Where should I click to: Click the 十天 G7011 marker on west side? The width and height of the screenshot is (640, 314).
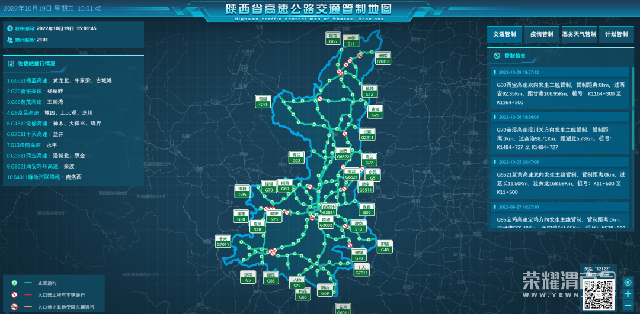tap(223, 241)
